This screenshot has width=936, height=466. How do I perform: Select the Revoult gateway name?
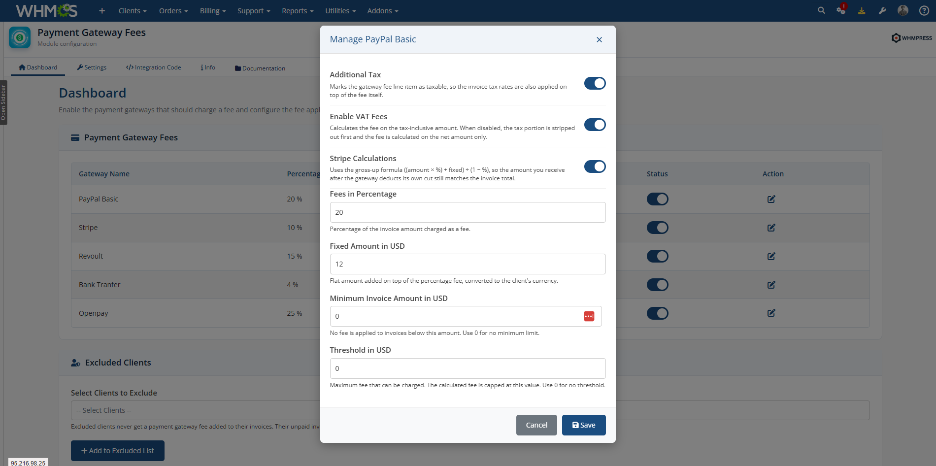91,256
